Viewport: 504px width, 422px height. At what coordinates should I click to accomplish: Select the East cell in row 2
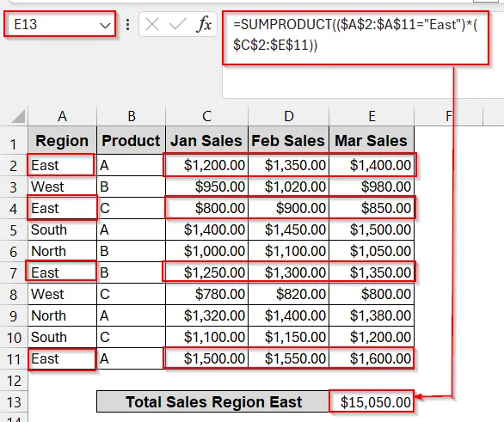pyautogui.click(x=63, y=165)
